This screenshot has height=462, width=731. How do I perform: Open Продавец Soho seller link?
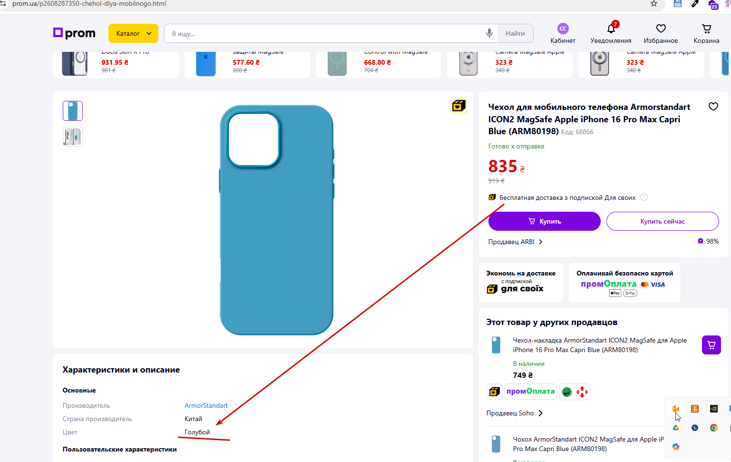[x=515, y=413]
